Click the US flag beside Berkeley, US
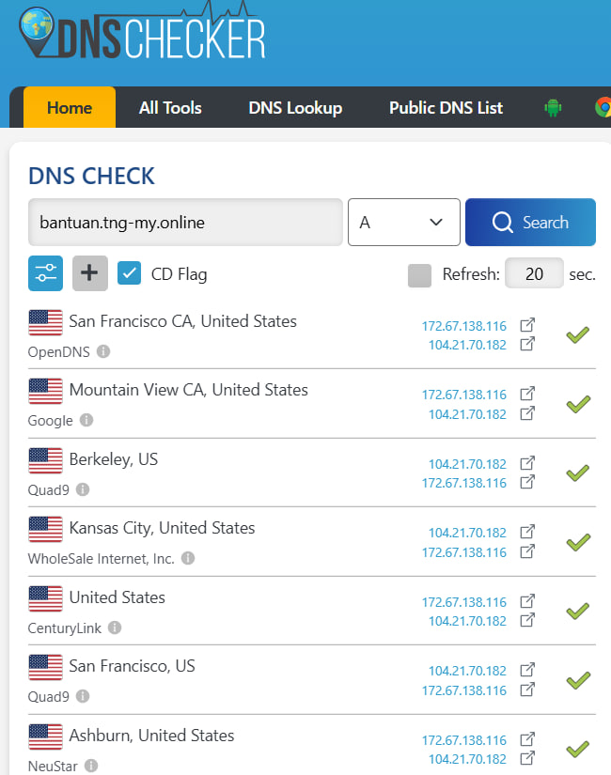The width and height of the screenshot is (611, 775). pos(45,460)
